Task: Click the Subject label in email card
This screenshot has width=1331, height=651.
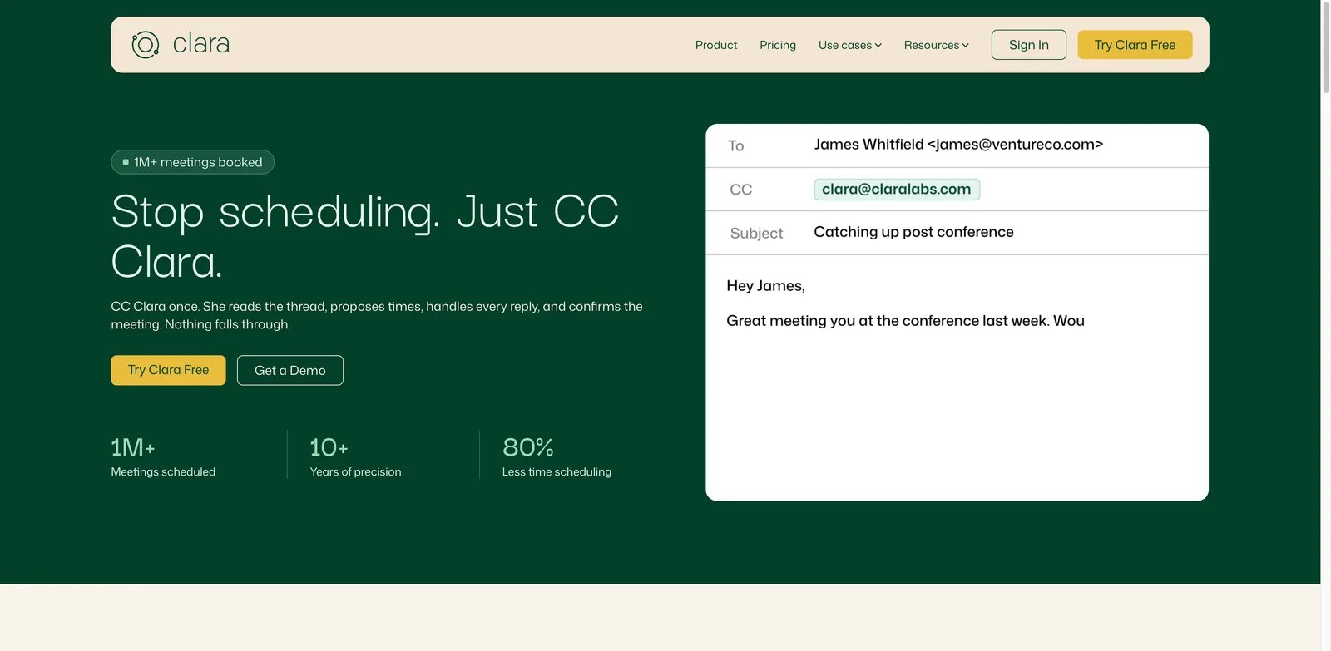Action: (757, 234)
